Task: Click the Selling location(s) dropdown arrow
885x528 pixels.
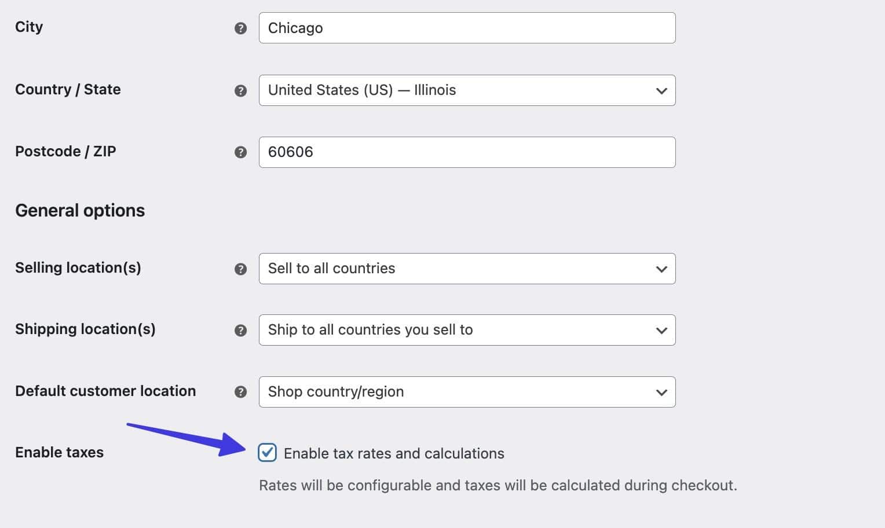Action: (x=661, y=269)
